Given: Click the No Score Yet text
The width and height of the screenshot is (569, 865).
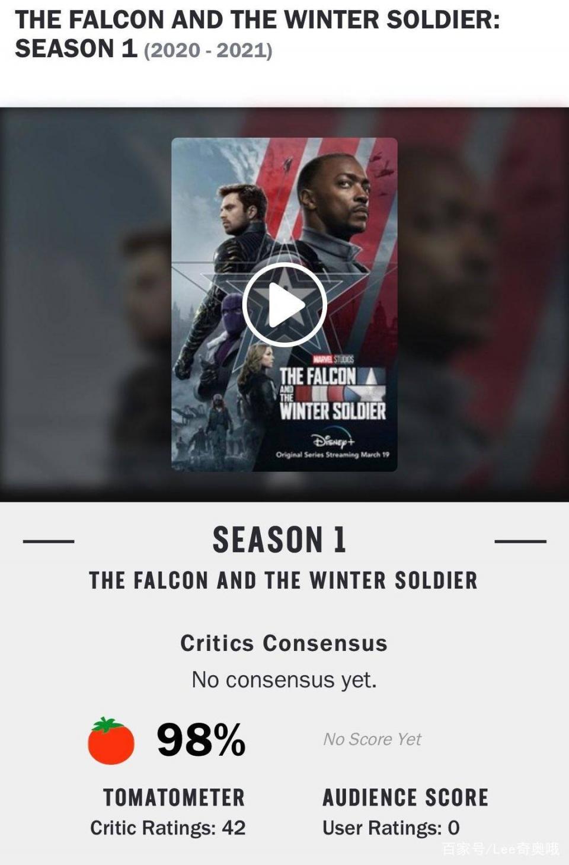Looking at the screenshot, I should [372, 739].
